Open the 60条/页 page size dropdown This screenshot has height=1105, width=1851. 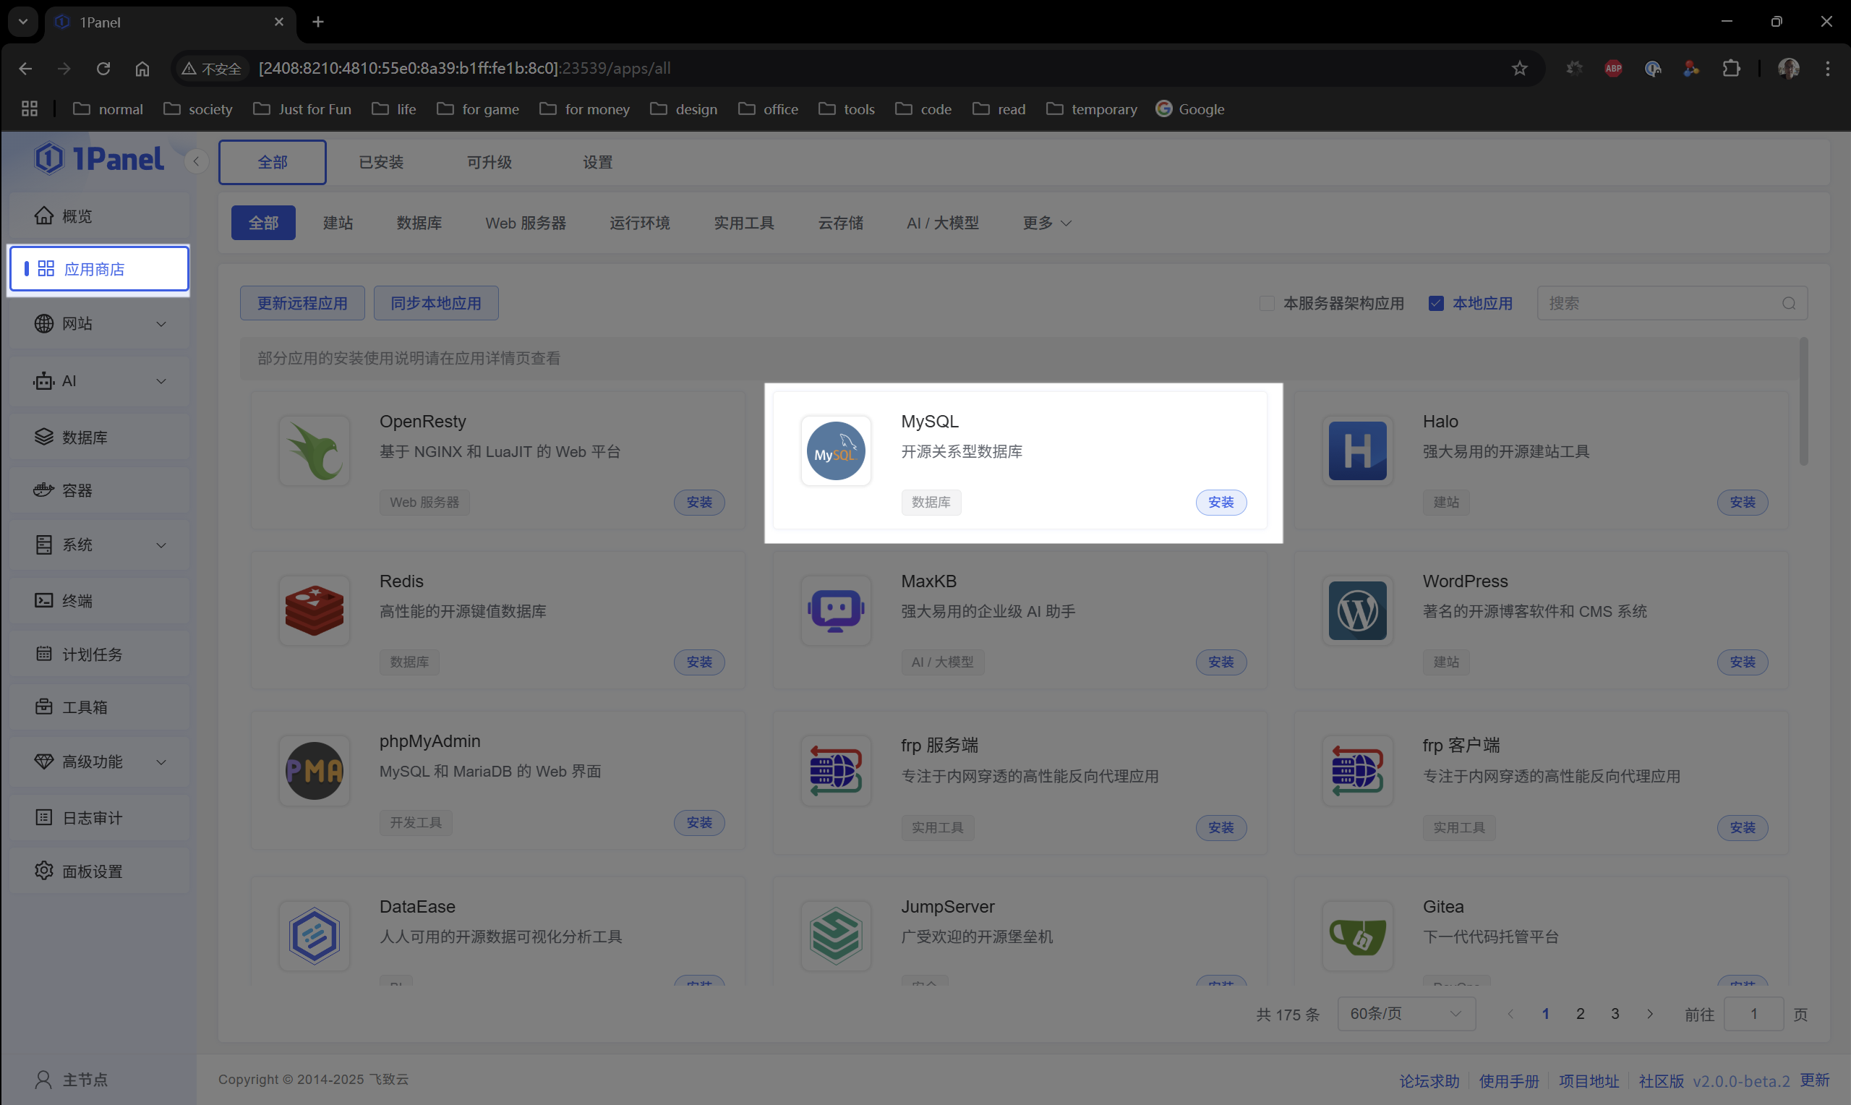[1405, 1013]
